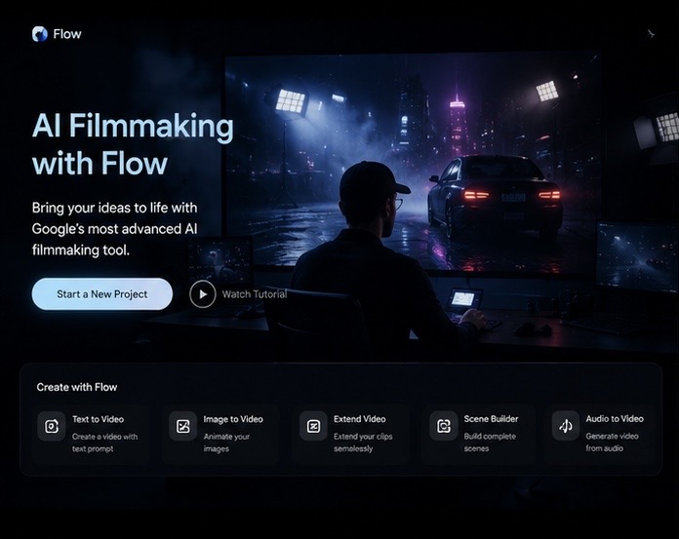Open the Image to Video title
The height and width of the screenshot is (539, 679).
(233, 419)
